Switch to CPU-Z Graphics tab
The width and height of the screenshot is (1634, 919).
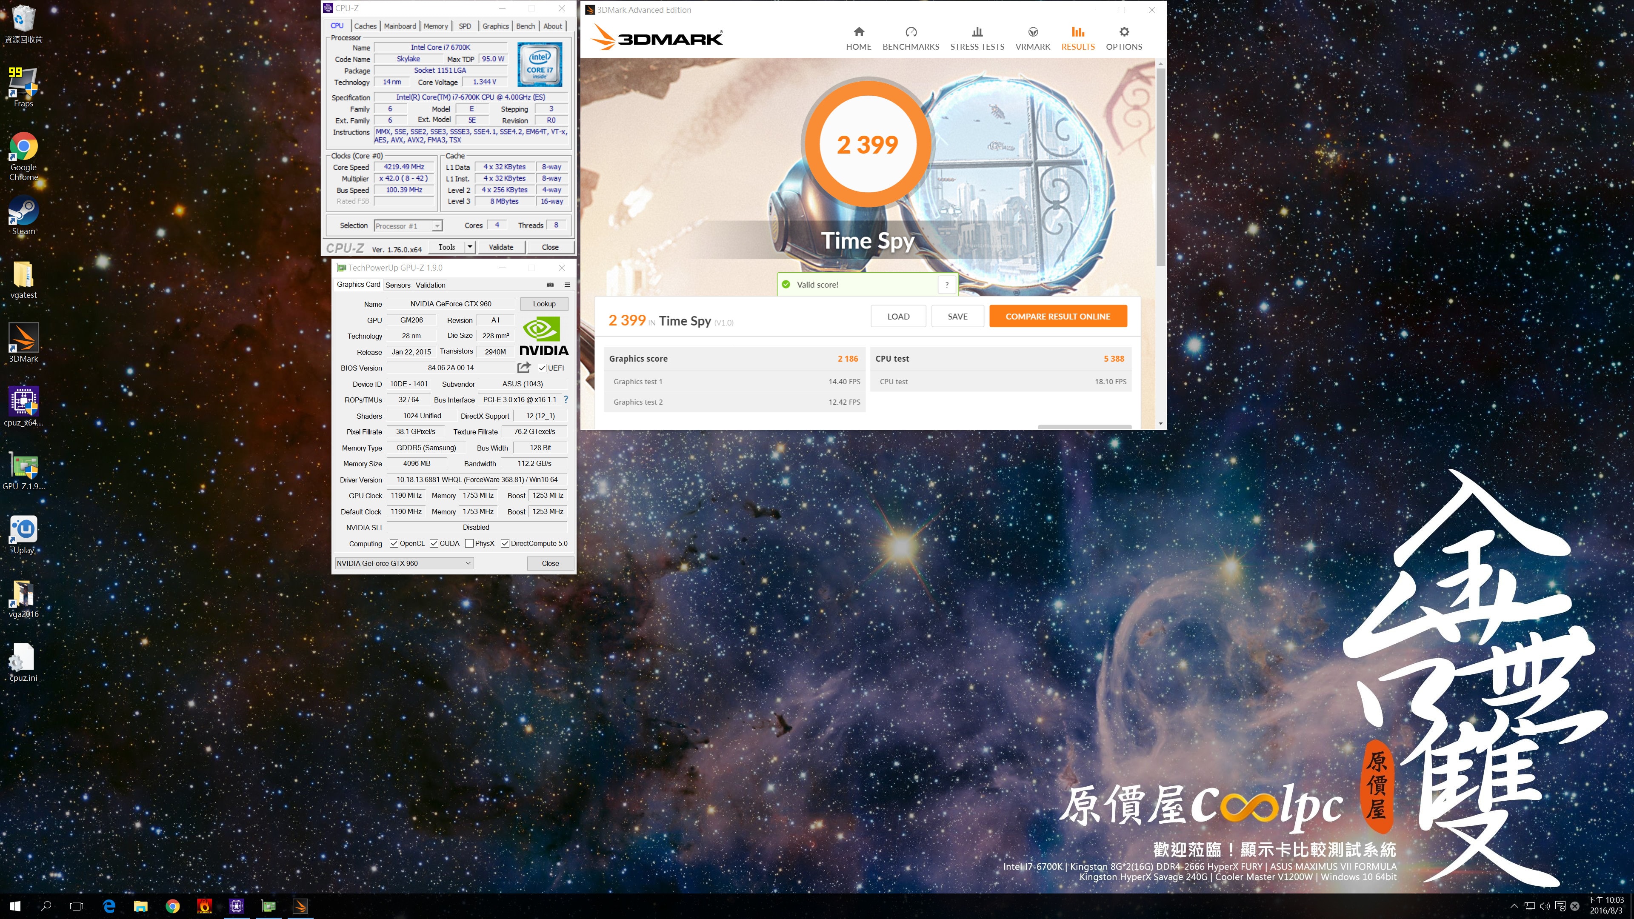495,26
